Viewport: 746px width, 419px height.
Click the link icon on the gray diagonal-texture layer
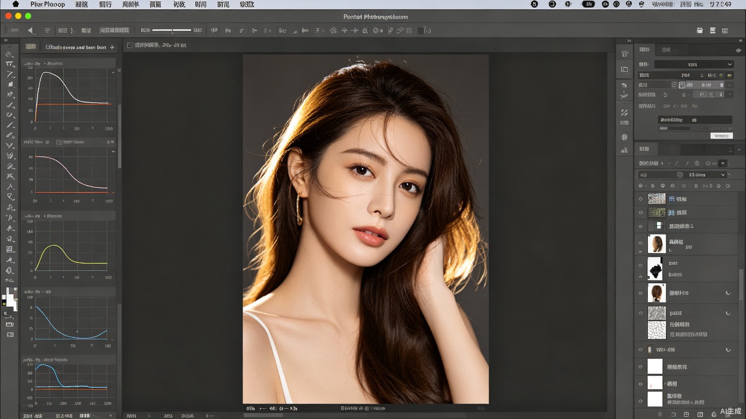tap(728, 313)
